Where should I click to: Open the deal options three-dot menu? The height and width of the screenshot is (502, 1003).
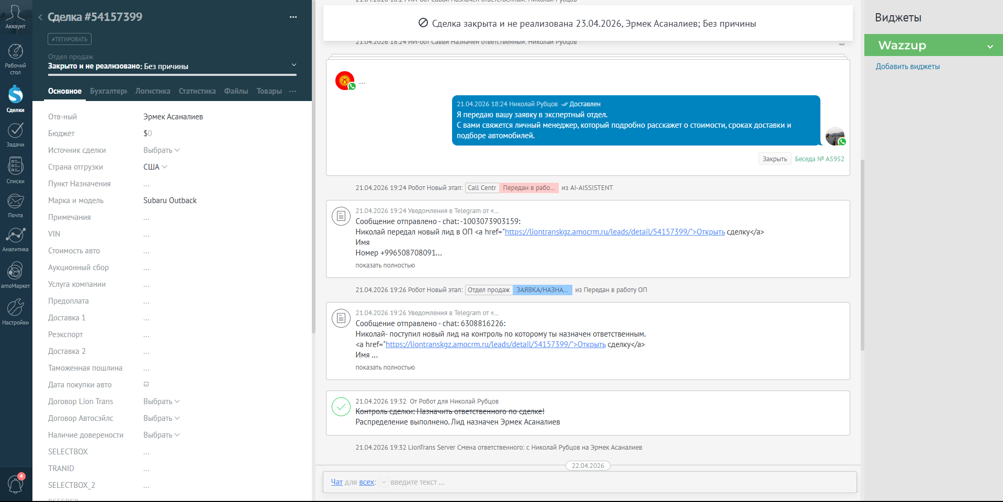[293, 17]
